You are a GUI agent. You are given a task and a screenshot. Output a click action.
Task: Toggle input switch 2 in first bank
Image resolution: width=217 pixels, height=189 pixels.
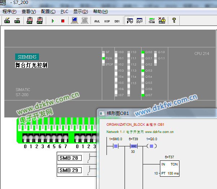pos(37,138)
